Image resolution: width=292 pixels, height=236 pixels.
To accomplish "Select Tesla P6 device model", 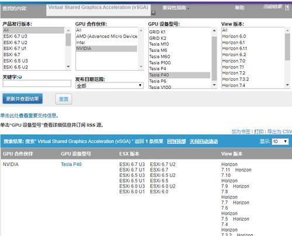I will click(179, 81).
